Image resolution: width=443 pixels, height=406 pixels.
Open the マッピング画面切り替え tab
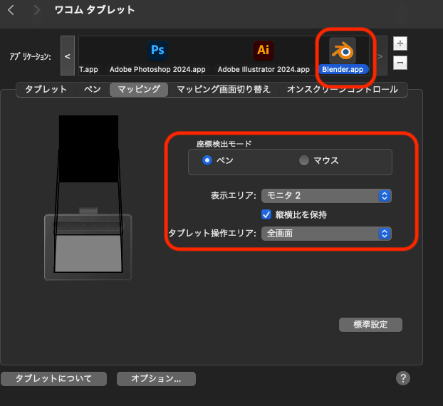pyautogui.click(x=224, y=89)
